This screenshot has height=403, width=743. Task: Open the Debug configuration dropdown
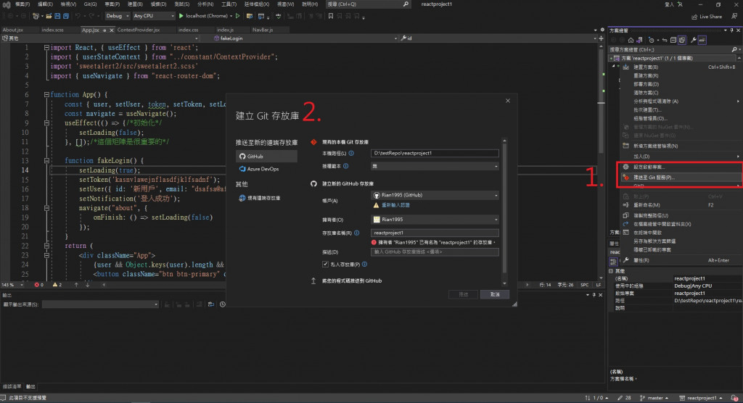tap(117, 16)
